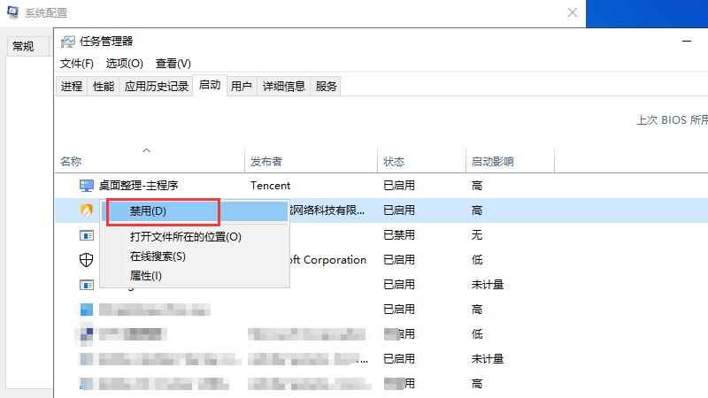Click the Tencent publisher cell

(x=271, y=186)
